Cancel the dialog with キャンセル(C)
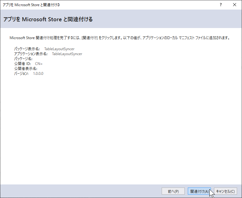This screenshot has height=198, width=242. pos(225,191)
